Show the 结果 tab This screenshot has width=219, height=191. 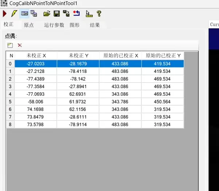click(95, 25)
